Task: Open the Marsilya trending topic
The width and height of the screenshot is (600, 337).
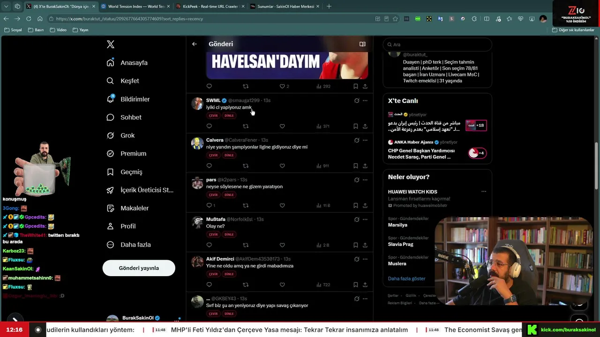Action: point(397,225)
